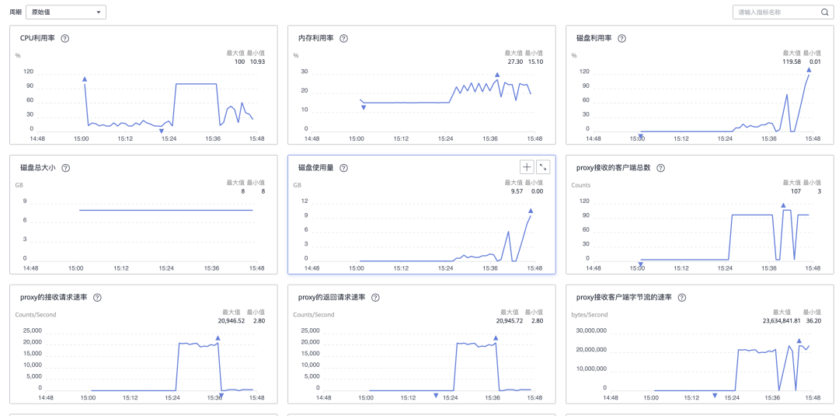Click the 100% plateau in CPU利用率 chart
839x416 pixels.
point(197,83)
